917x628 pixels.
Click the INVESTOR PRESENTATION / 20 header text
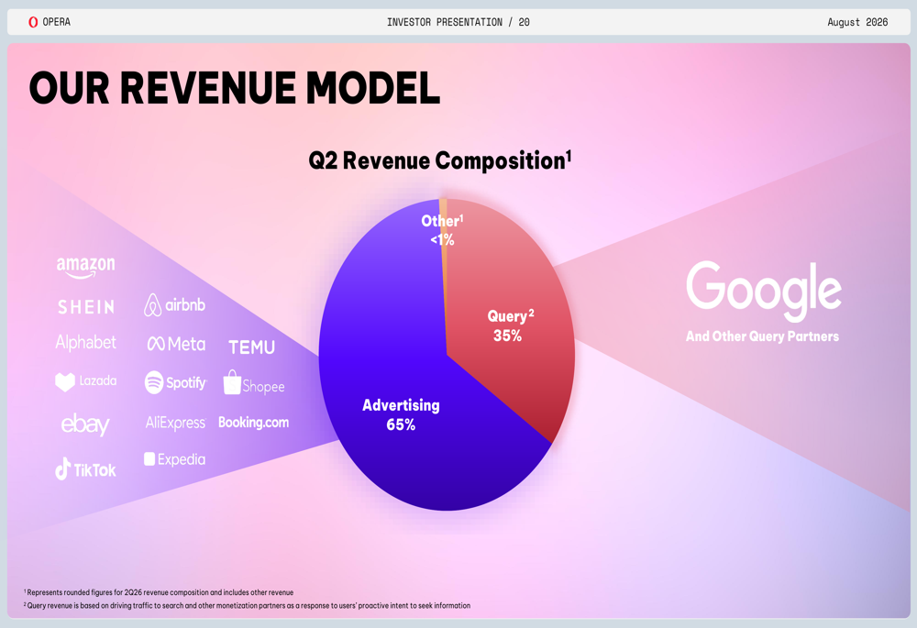click(x=458, y=22)
